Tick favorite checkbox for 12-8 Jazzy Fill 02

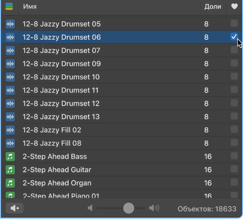pos(234,129)
